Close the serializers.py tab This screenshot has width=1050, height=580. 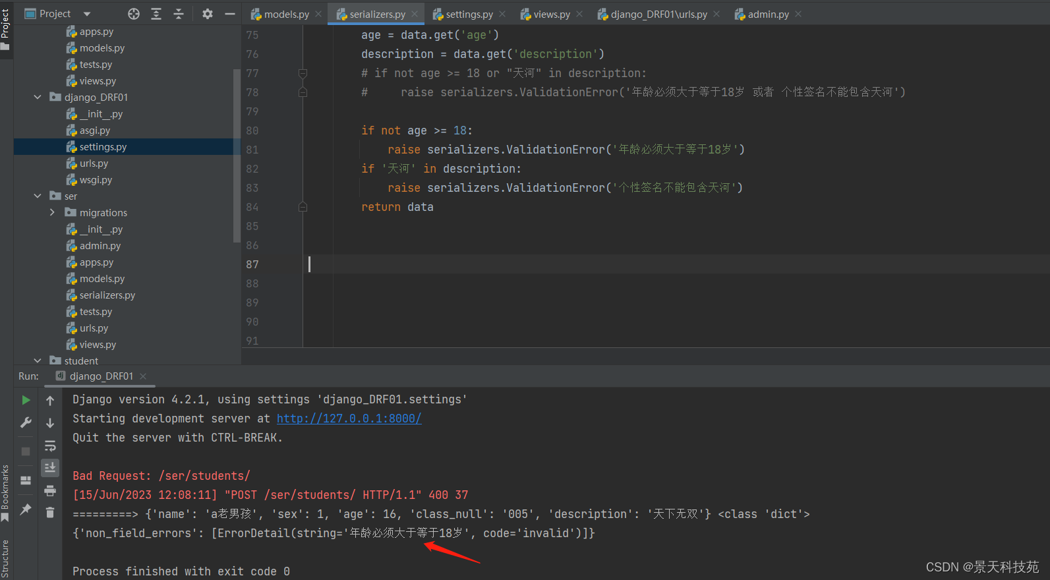(415, 14)
